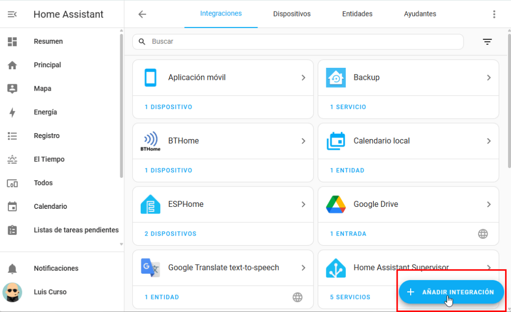
Task: Expand the Aplicación móvil chevron
Action: 303,78
